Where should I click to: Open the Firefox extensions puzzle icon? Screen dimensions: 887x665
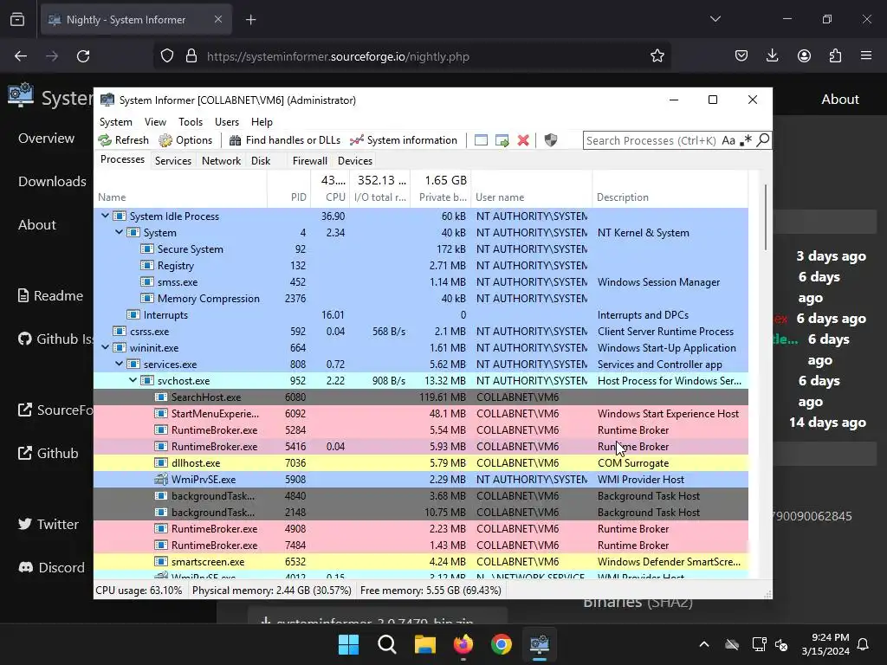tap(835, 56)
